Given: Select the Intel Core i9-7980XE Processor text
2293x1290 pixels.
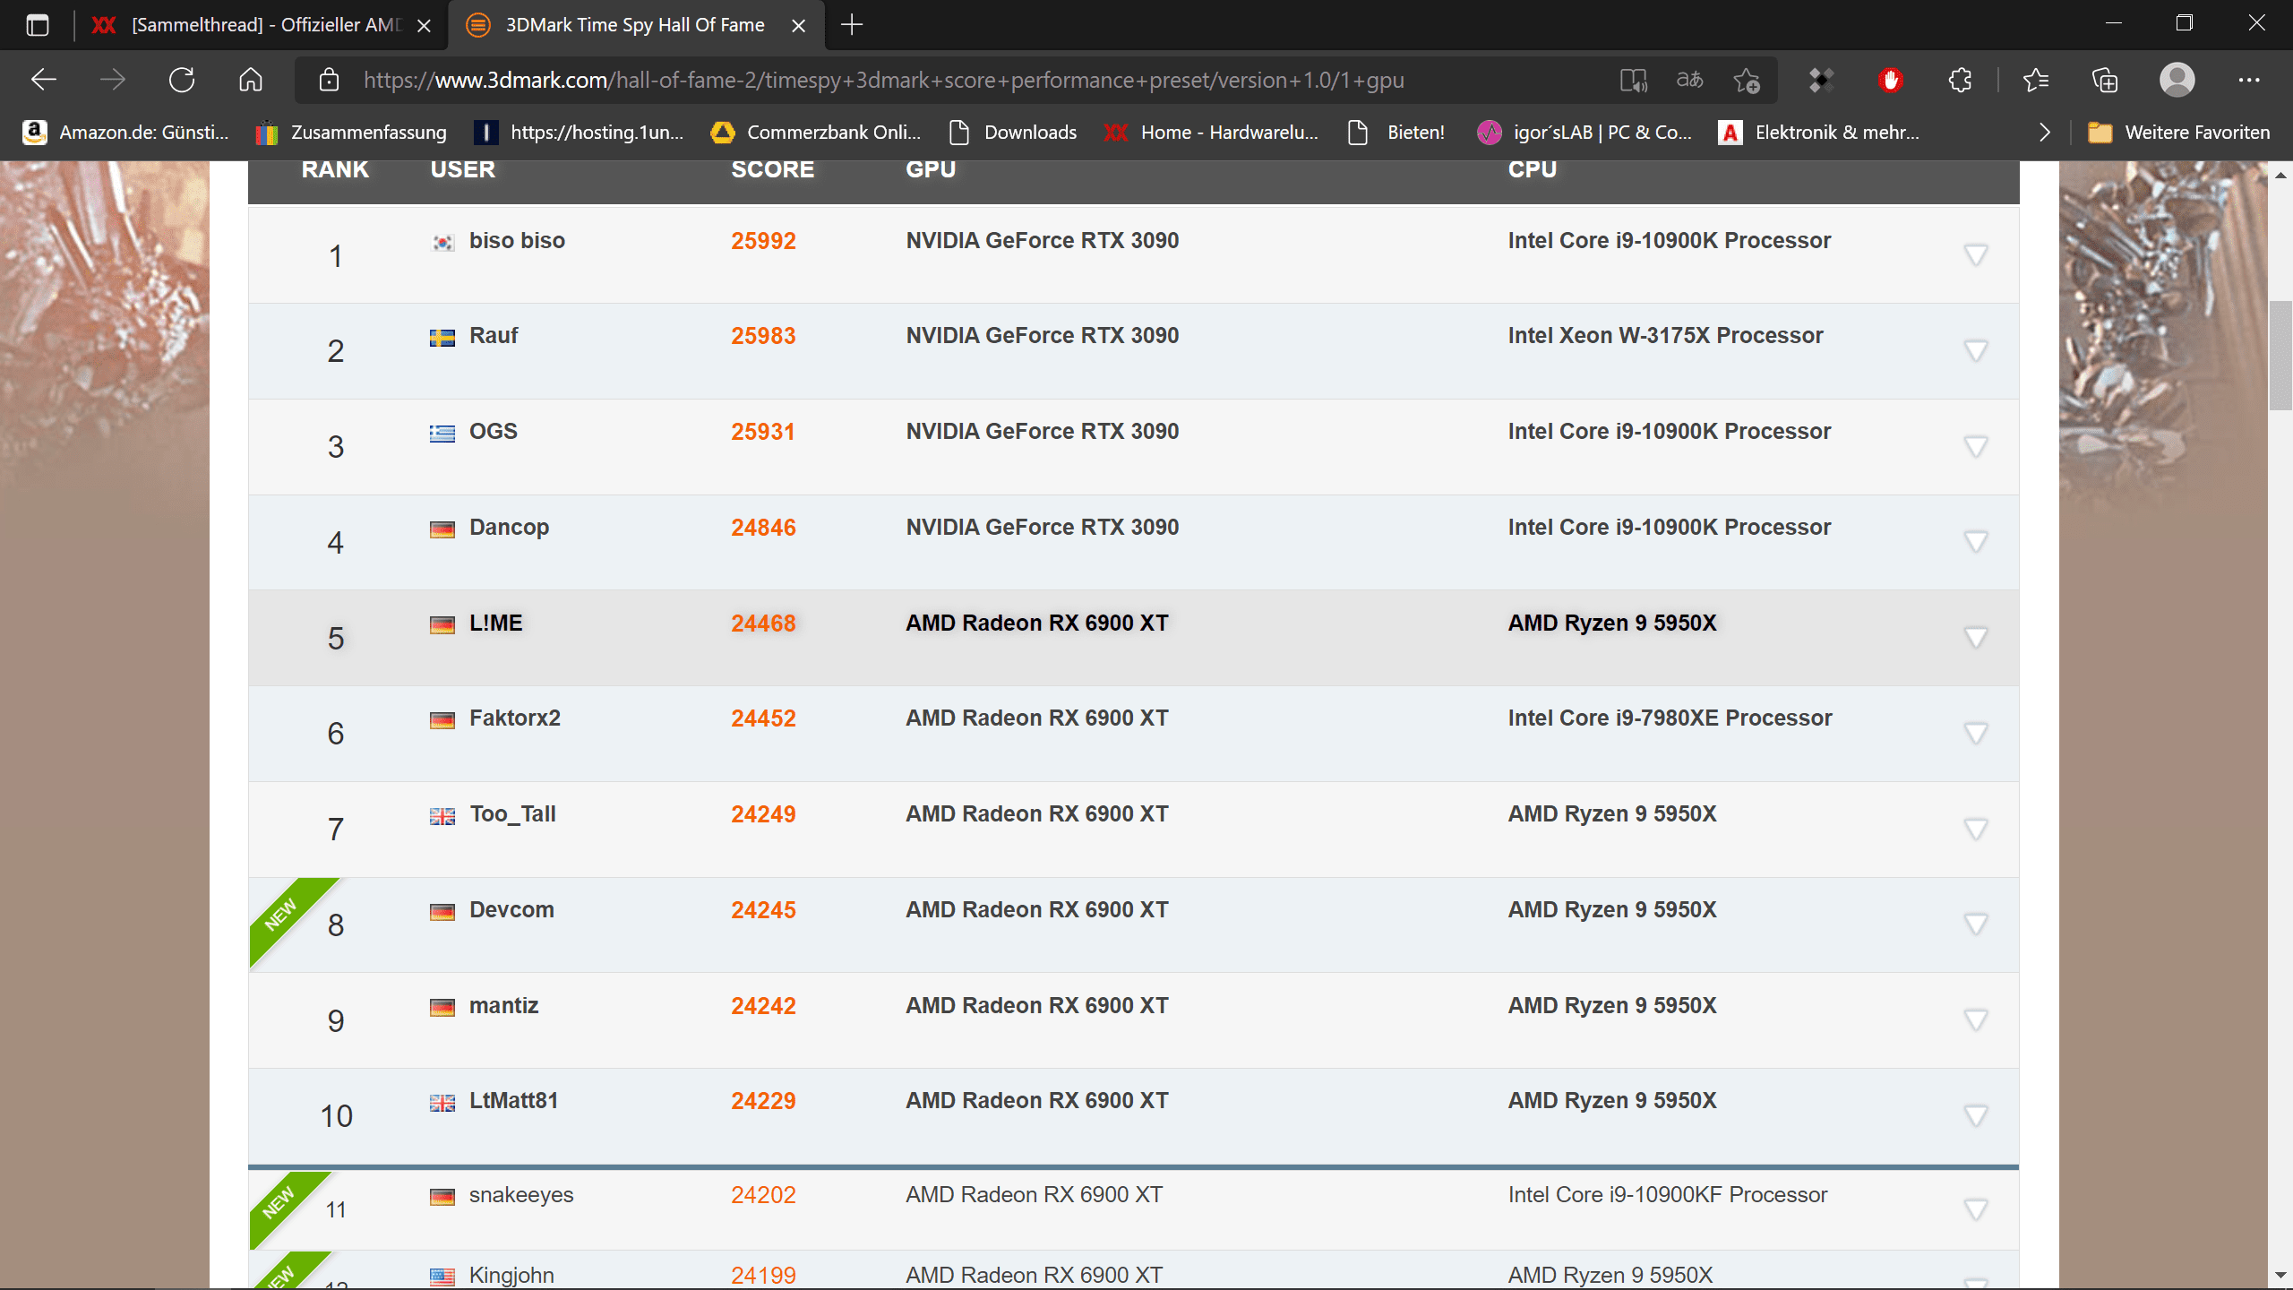Looking at the screenshot, I should (x=1670, y=718).
